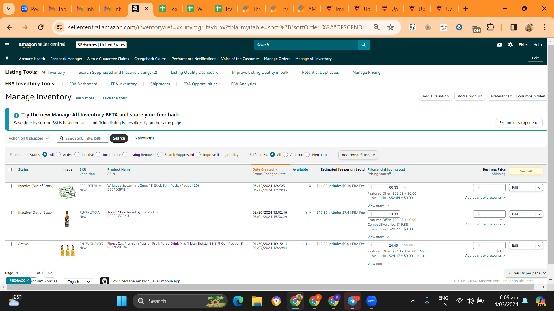Viewport: 554px width, 311px height.
Task: Open the Edit dropdown arrow for Wrigley's row
Action: [x=539, y=188]
